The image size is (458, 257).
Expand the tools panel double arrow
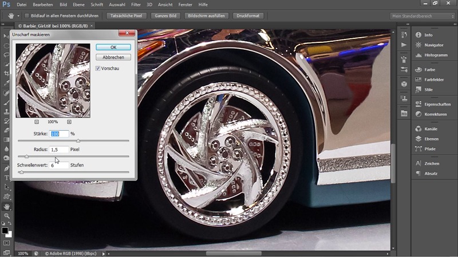[x=3, y=25]
